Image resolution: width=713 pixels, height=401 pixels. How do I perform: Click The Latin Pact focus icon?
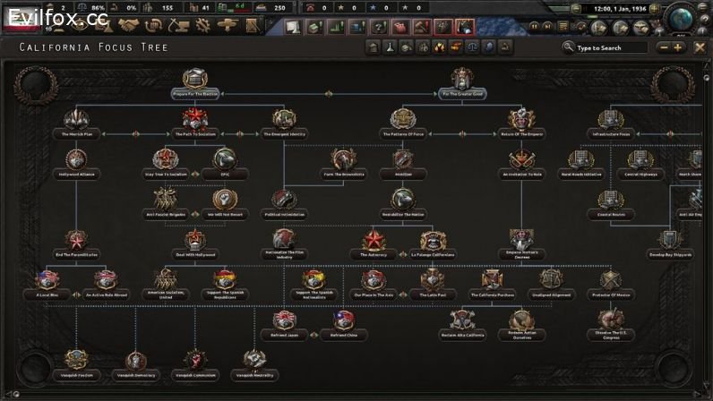pyautogui.click(x=433, y=281)
